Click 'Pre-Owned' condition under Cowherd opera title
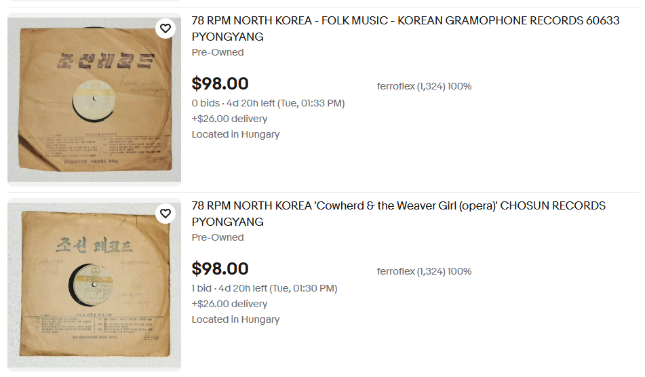645x377 pixels. coord(217,237)
